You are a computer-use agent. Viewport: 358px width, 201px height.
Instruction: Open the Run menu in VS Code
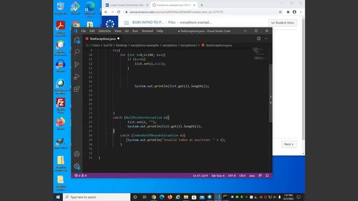pos(135,31)
